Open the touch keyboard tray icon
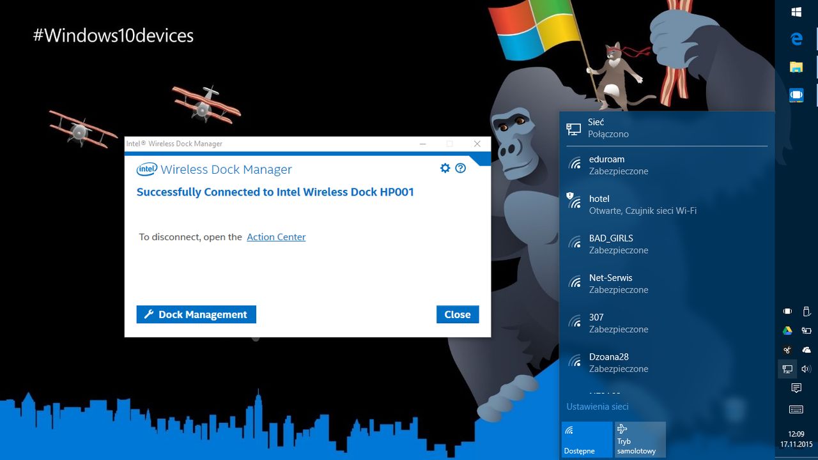This screenshot has height=460, width=818. tap(796, 410)
